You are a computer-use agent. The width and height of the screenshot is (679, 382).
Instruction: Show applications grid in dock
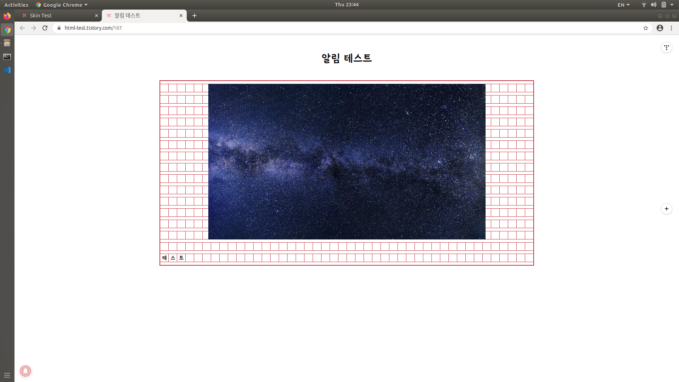click(7, 375)
